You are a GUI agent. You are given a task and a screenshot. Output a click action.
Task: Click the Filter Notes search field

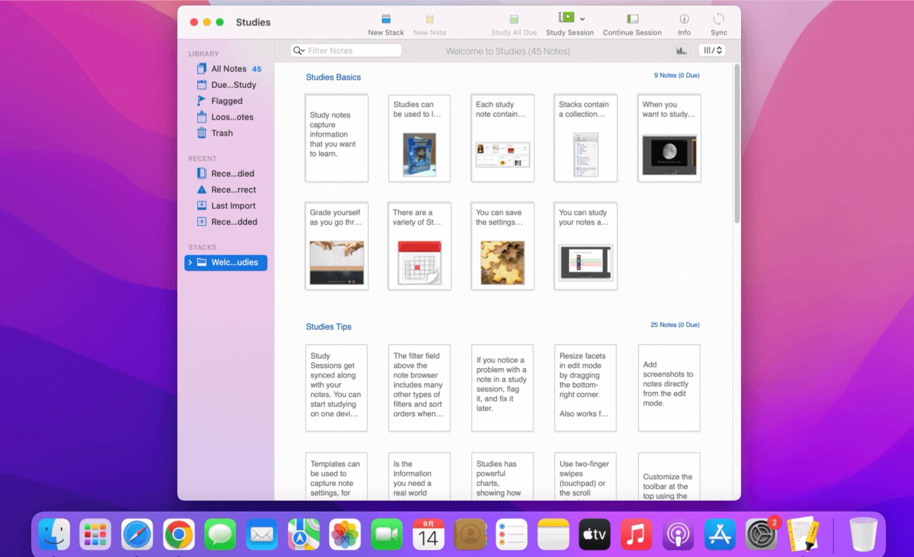coord(352,51)
